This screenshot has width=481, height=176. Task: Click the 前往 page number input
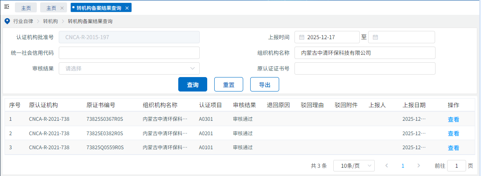457,166
